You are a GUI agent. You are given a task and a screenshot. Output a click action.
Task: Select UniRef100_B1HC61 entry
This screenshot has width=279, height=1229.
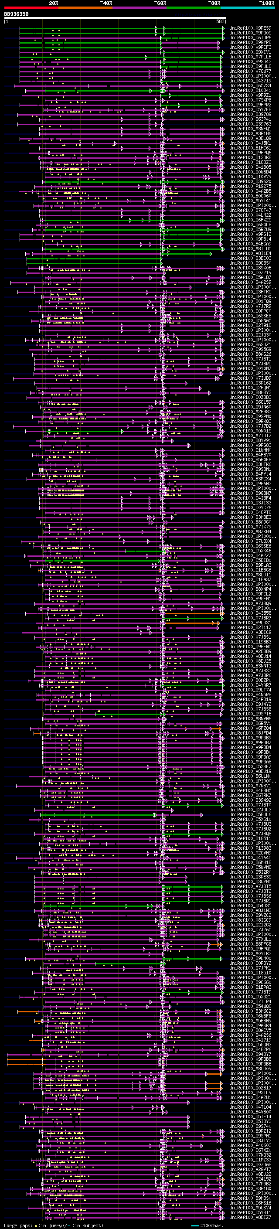point(250,148)
